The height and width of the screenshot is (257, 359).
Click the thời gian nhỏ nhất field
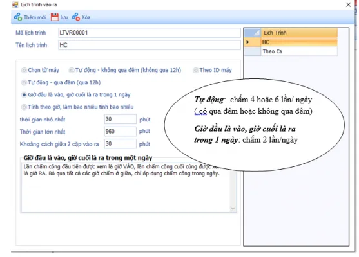(x=120, y=119)
